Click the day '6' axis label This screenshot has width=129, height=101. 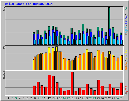tap(27, 98)
